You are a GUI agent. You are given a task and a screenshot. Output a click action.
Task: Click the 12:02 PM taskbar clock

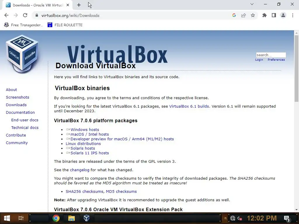click(262, 218)
